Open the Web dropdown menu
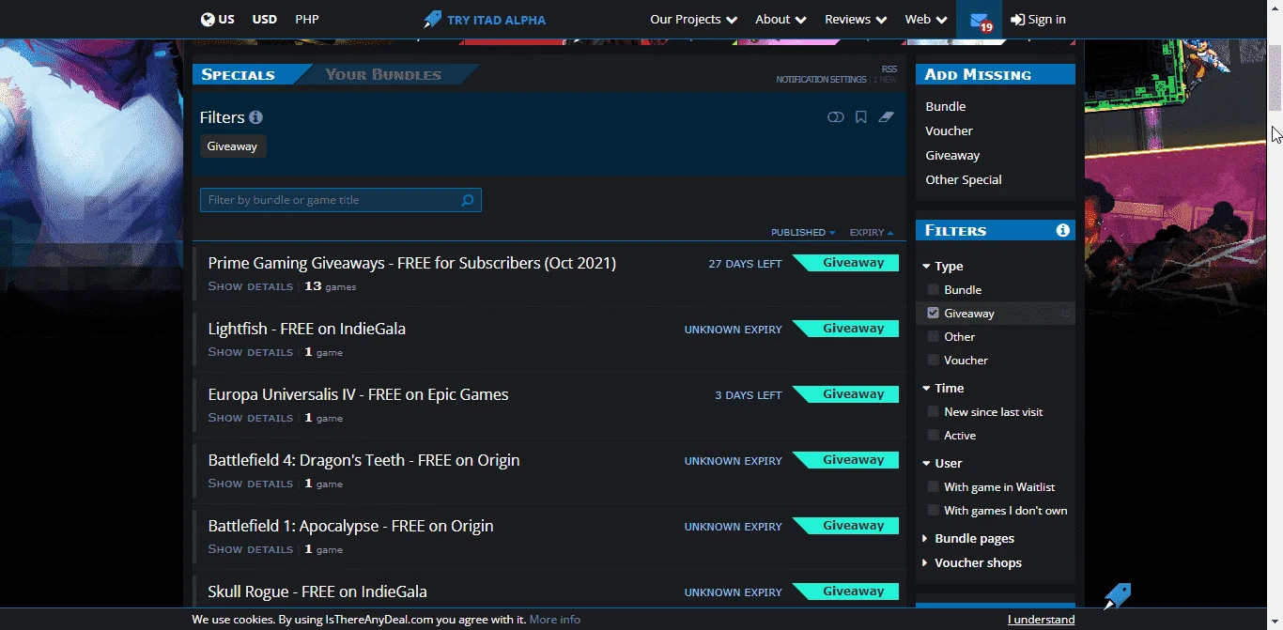Image resolution: width=1283 pixels, height=630 pixels. [926, 19]
